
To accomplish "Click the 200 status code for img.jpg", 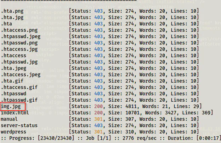I will (x=98, y=106).
